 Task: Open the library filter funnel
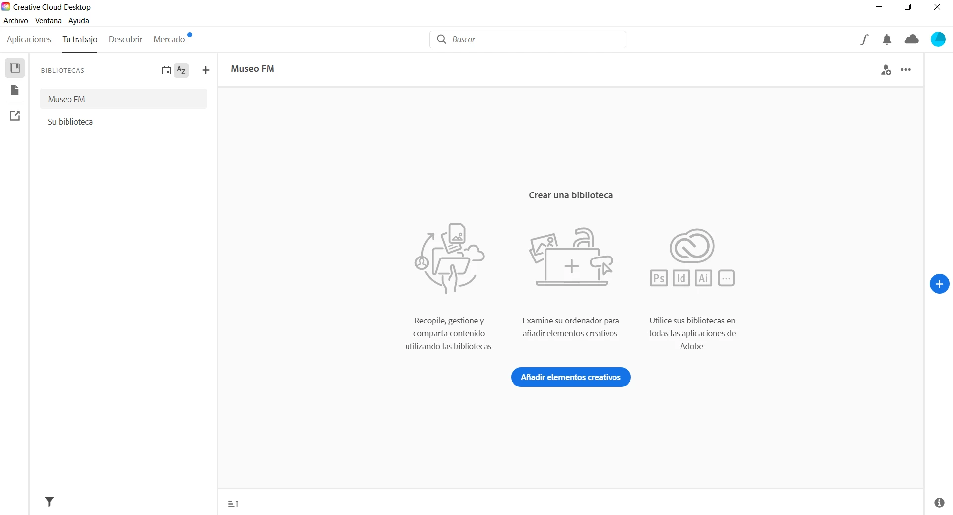pyautogui.click(x=49, y=502)
